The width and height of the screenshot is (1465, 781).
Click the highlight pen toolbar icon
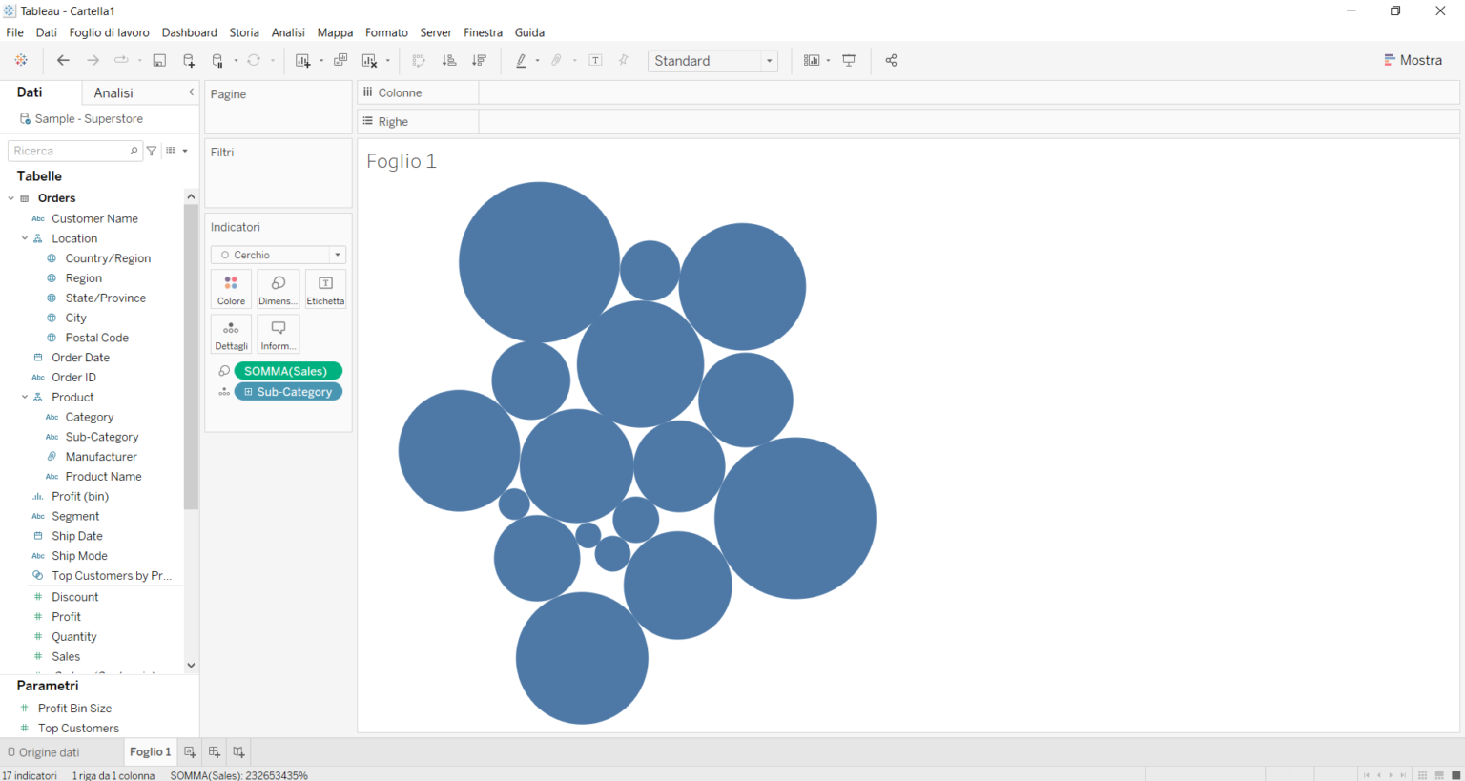coord(522,60)
